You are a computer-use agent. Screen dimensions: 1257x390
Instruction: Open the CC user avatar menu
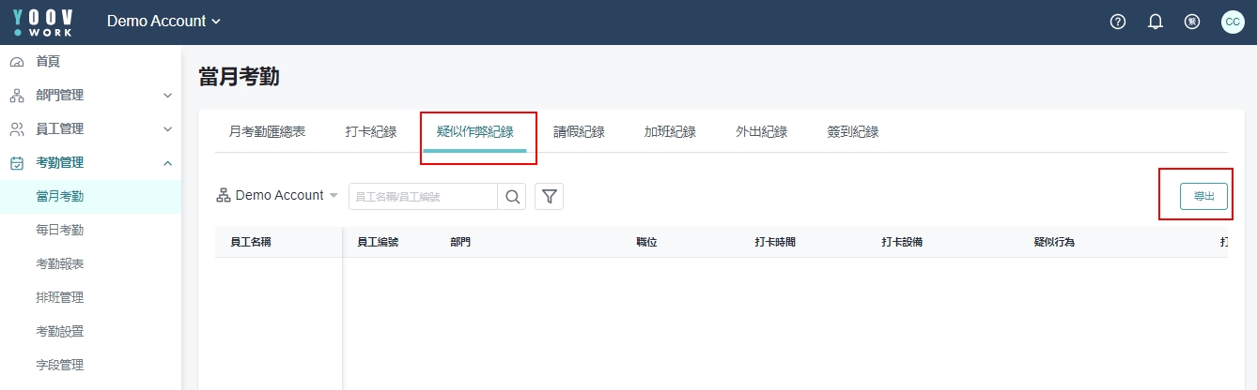coord(1233,22)
